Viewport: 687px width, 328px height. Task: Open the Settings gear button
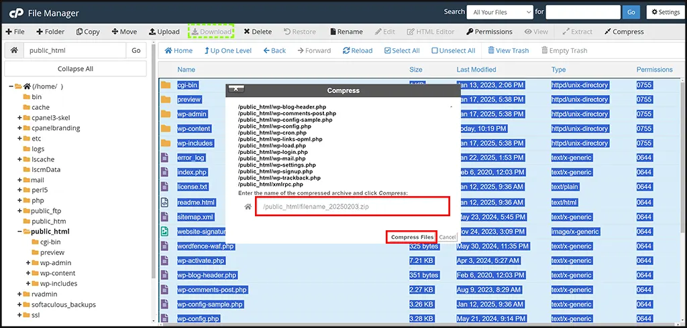666,12
